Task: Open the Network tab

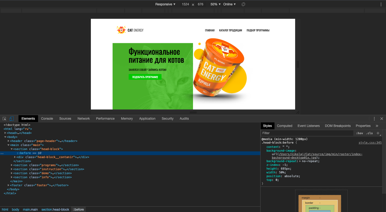Action: pos(84,119)
